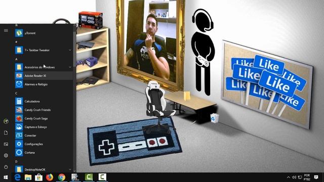The image size is (324, 182).
Task: Expand the Start menu hamburger button
Action: click(6, 30)
